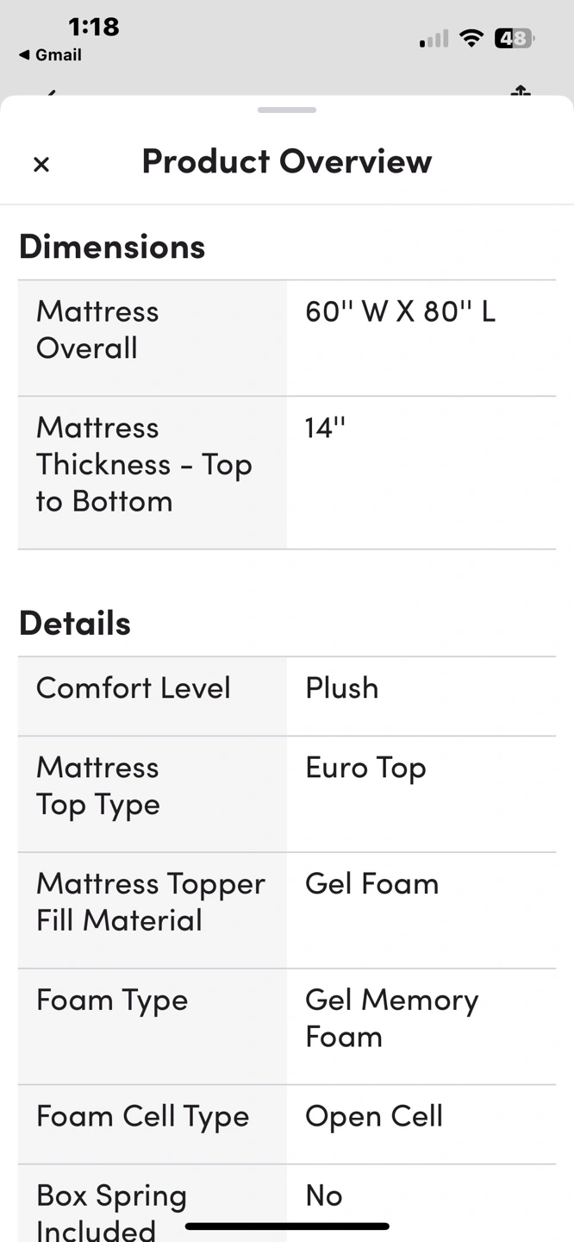Tap the cellular signal bars icon
Viewport: 574px width, 1242px height.
tap(434, 39)
